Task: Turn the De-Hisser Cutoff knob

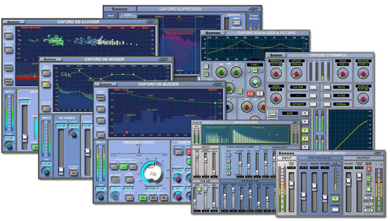Action: click(74, 134)
